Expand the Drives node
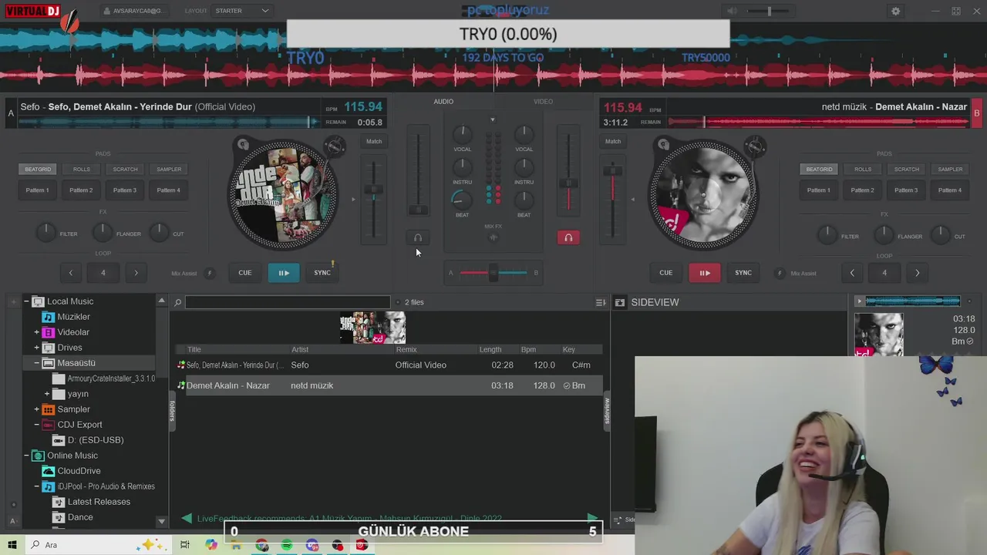Screen dimensions: 987x555 [x=36, y=348]
